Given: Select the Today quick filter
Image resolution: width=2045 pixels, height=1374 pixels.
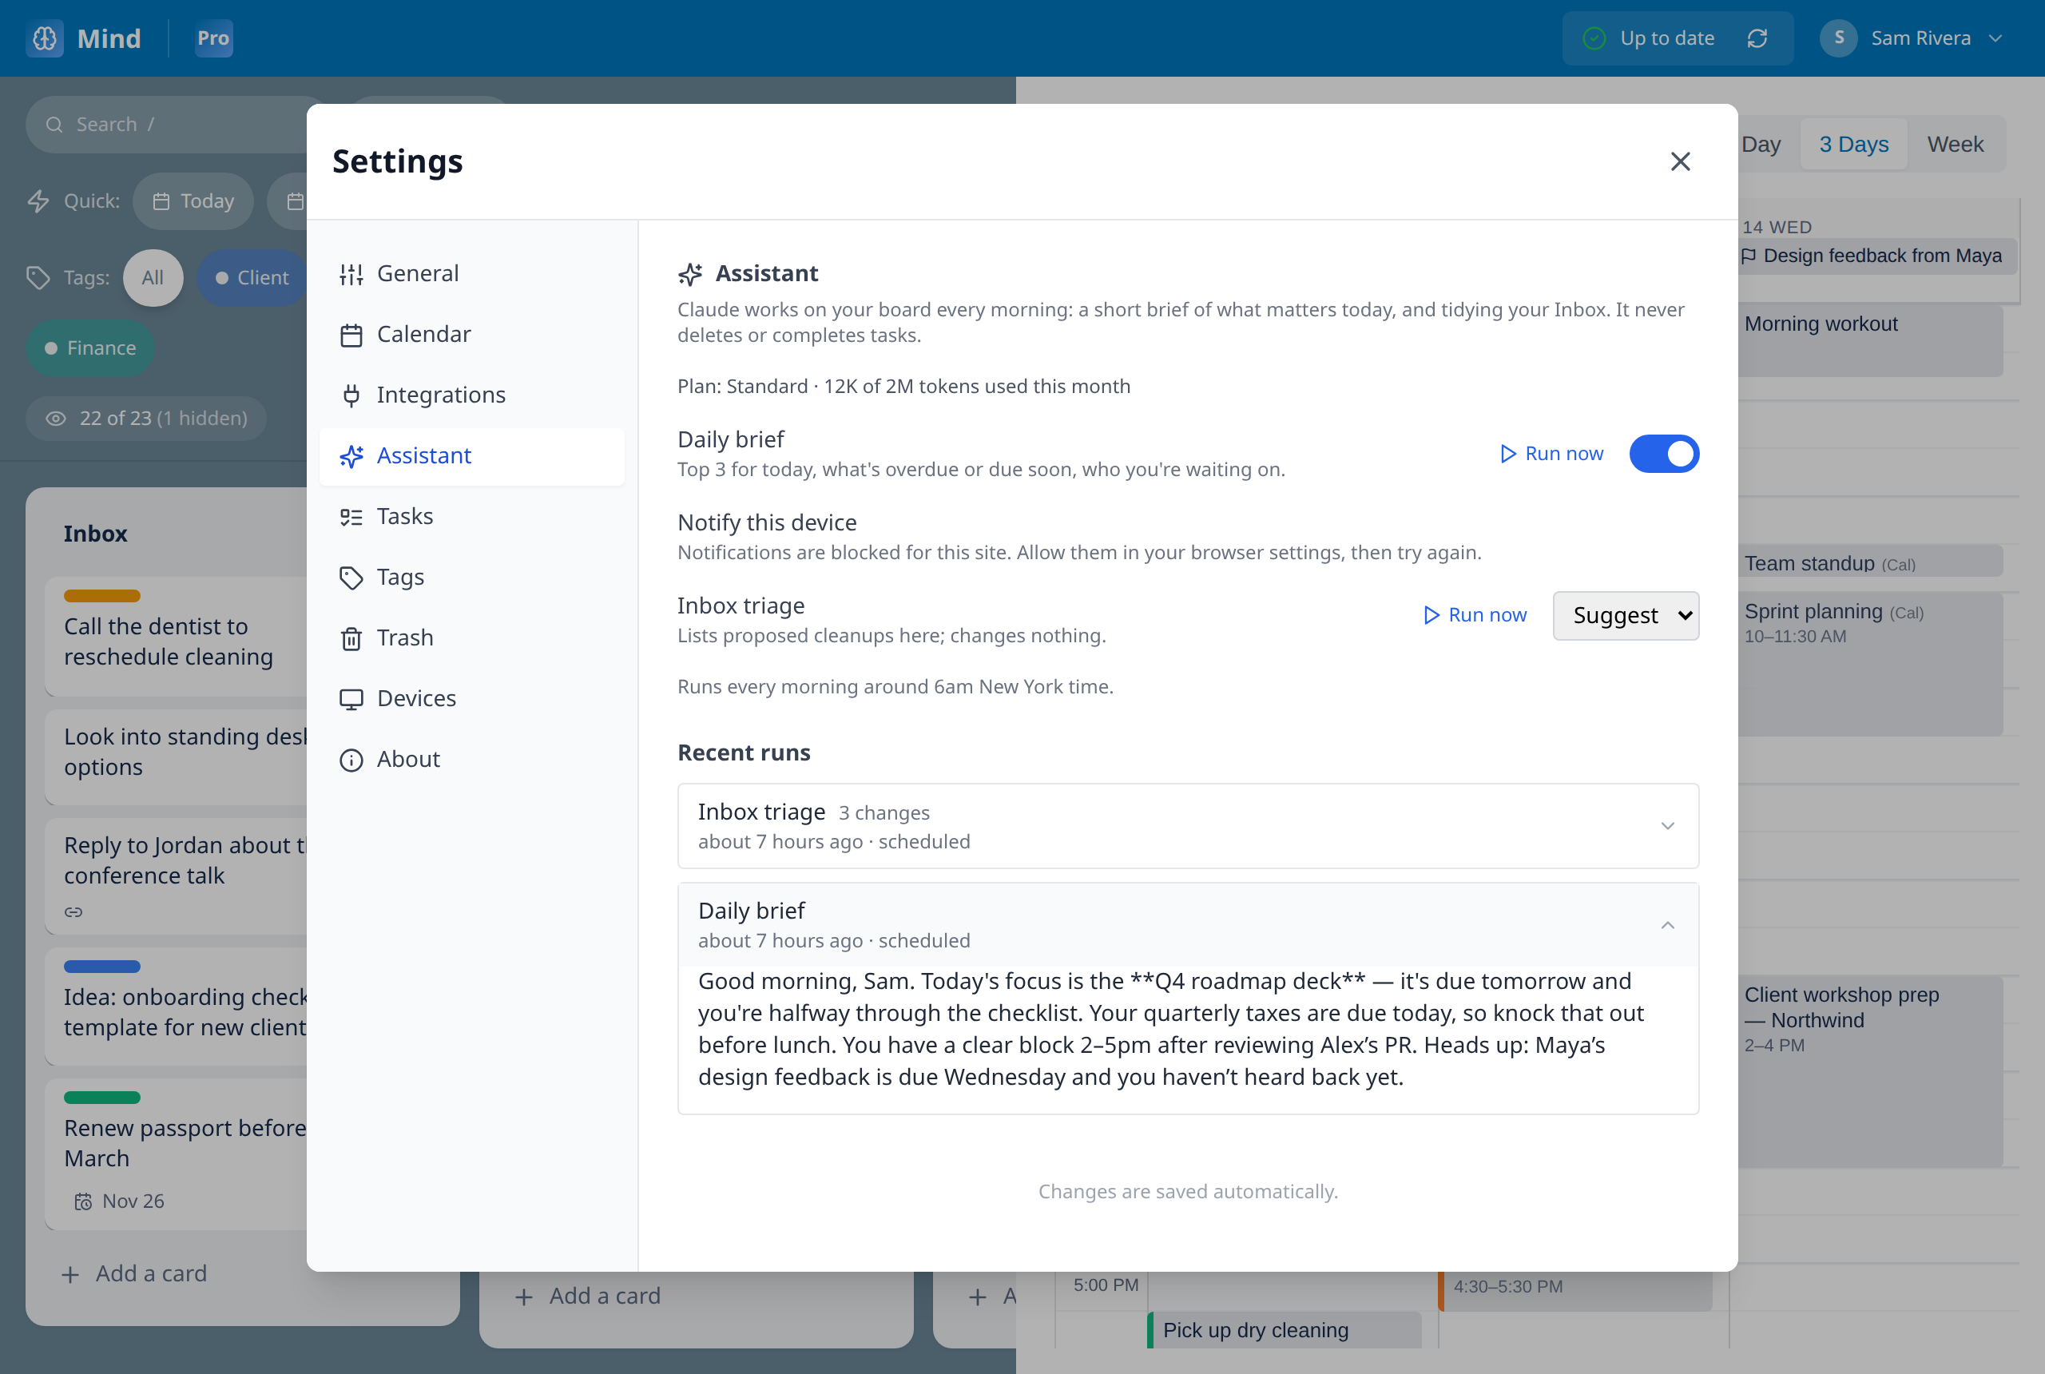Looking at the screenshot, I should [193, 201].
